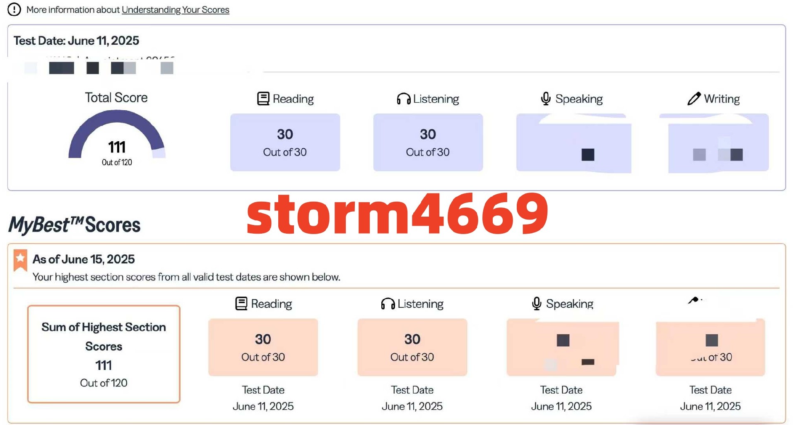Image resolution: width=795 pixels, height=425 pixels.
Task: Click the orange star bookmark icon
Action: point(20,260)
